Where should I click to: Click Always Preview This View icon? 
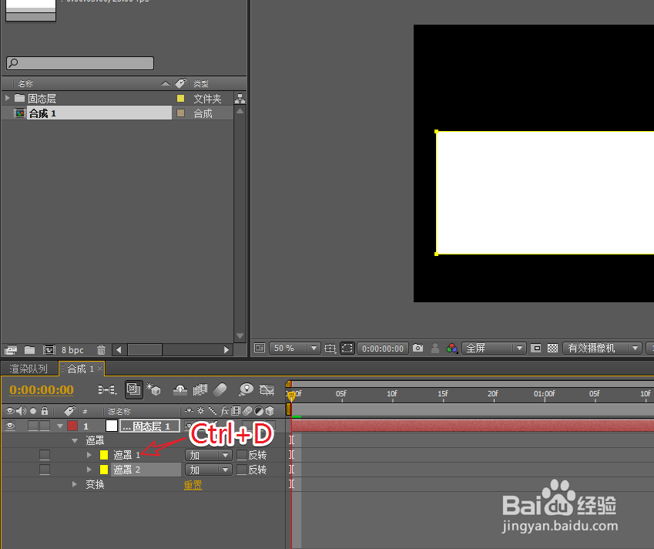pos(260,348)
